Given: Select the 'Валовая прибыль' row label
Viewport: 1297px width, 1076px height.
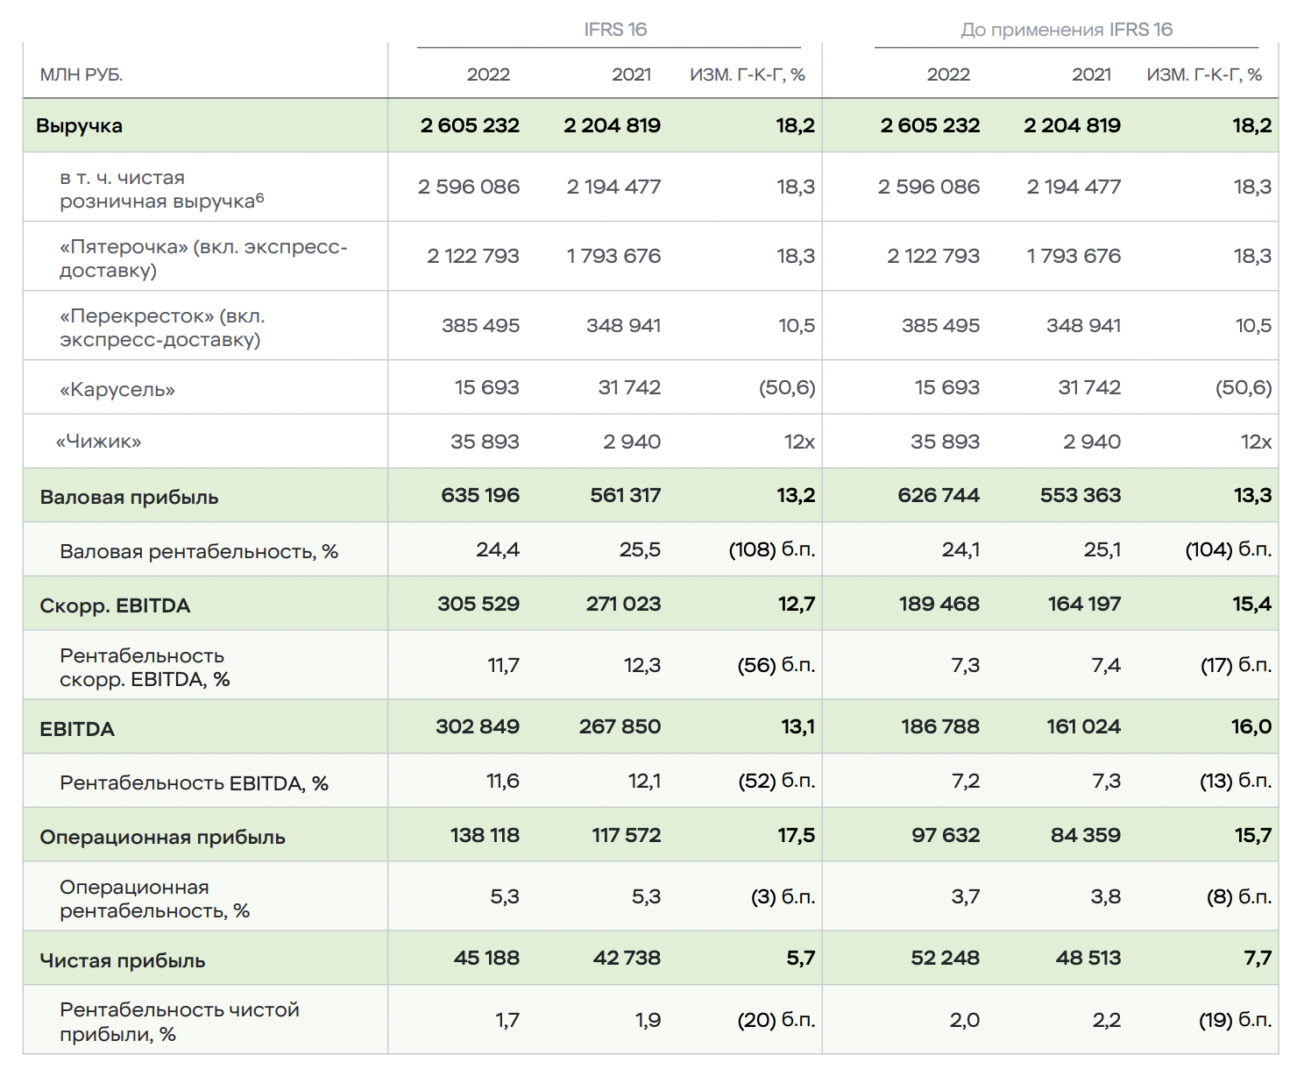Looking at the screenshot, I should [x=129, y=498].
